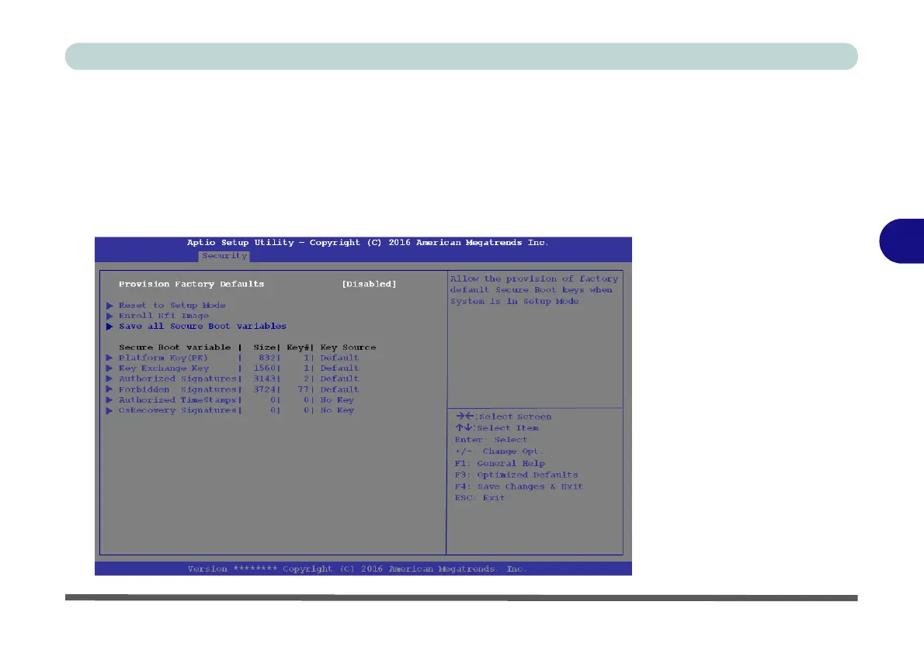Click No Key for Authorized TimeStamps
The height and width of the screenshot is (650, 924).
click(x=337, y=399)
